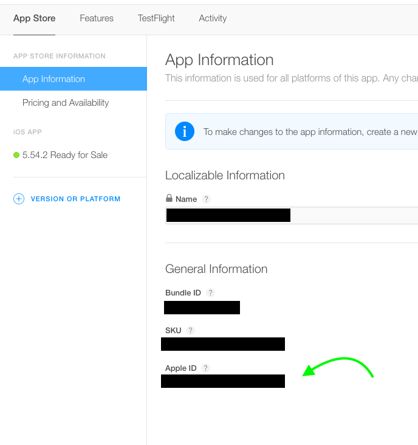
Task: Click inside the Name input field
Action: (x=292, y=215)
